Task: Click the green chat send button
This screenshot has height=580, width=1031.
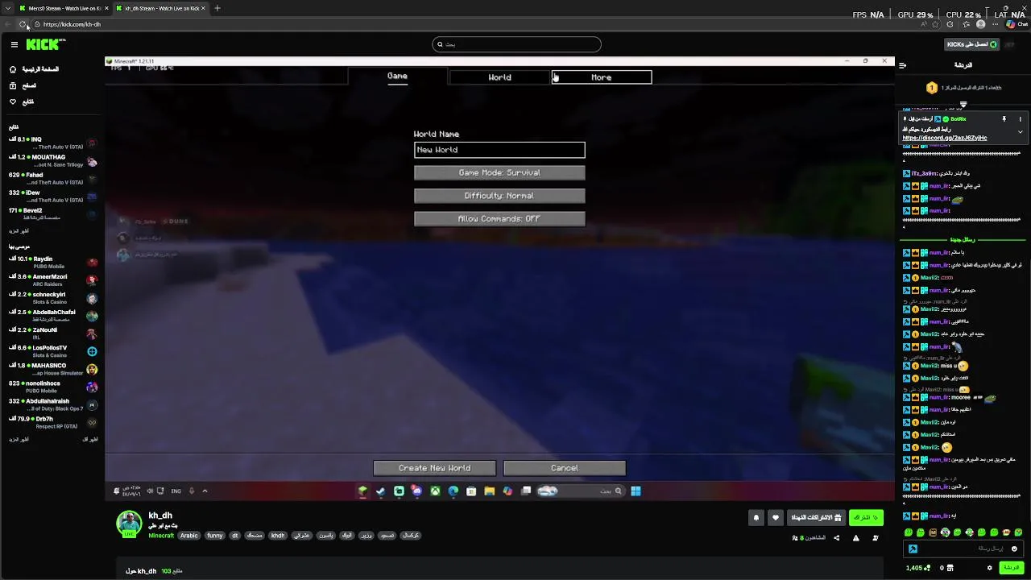Action: 1011,568
